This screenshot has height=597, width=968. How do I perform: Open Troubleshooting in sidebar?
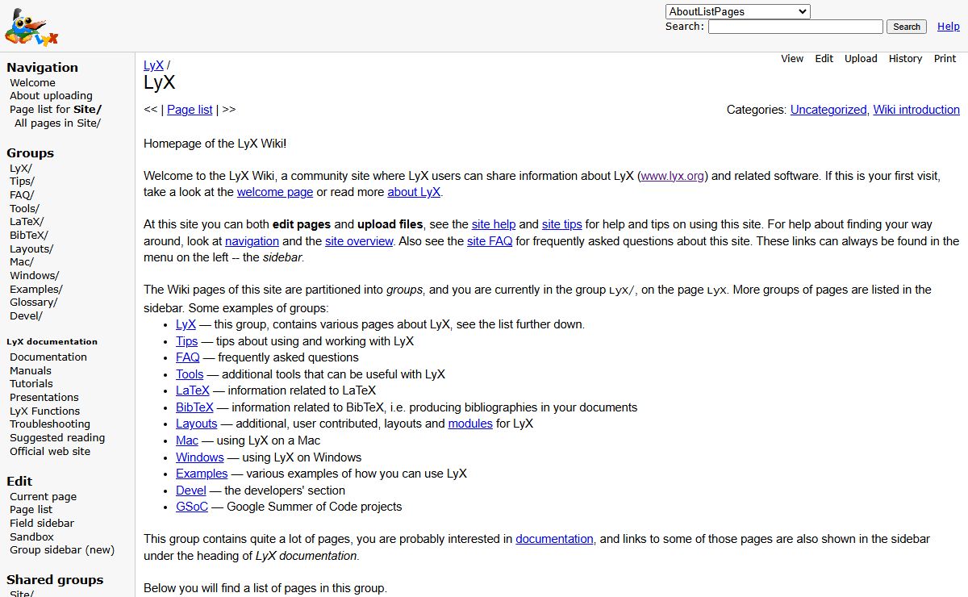pos(50,424)
